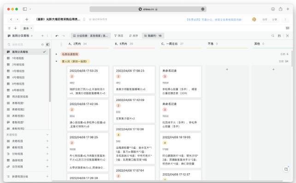Open the search icon in the top-right toolbar
Image resolution: width=296 pixels, height=183 pixels.
(x=273, y=35)
